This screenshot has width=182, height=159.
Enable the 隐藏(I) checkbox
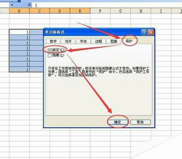[50, 56]
